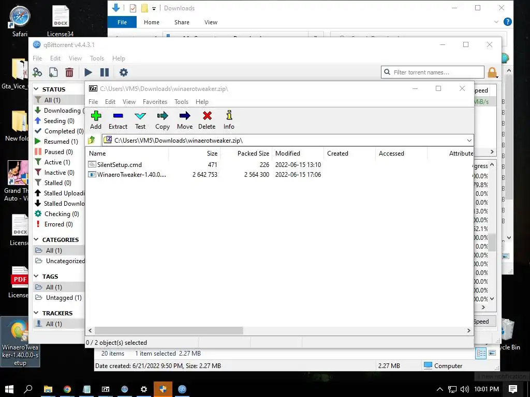The height and width of the screenshot is (397, 530).
Task: Filter qBittorrent by Checking (0)
Action: click(62, 214)
